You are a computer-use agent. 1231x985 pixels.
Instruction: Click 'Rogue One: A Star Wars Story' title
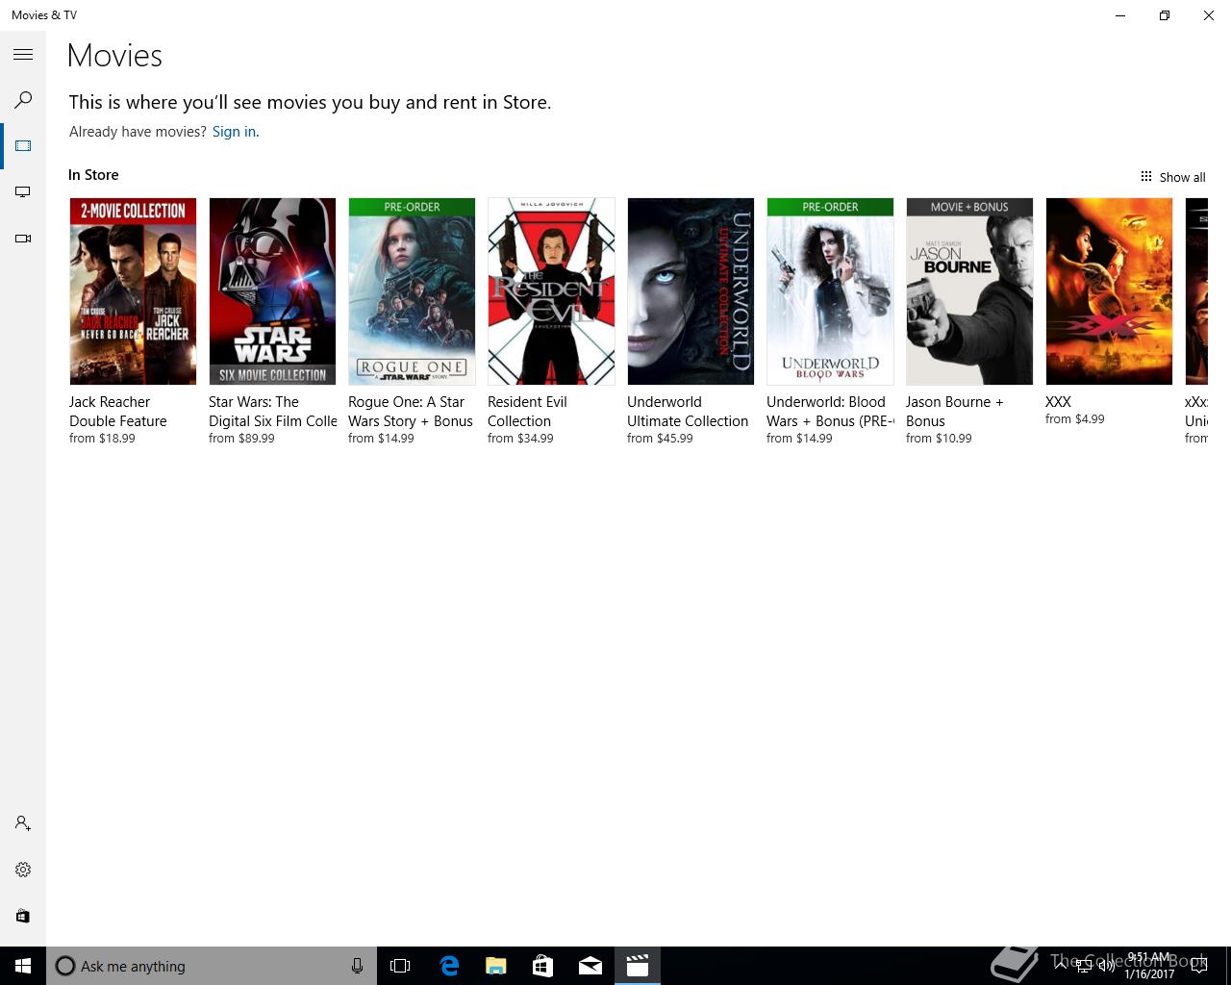pos(411,412)
